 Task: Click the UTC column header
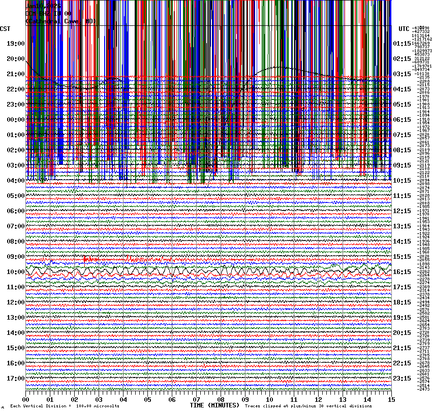click(x=404, y=28)
